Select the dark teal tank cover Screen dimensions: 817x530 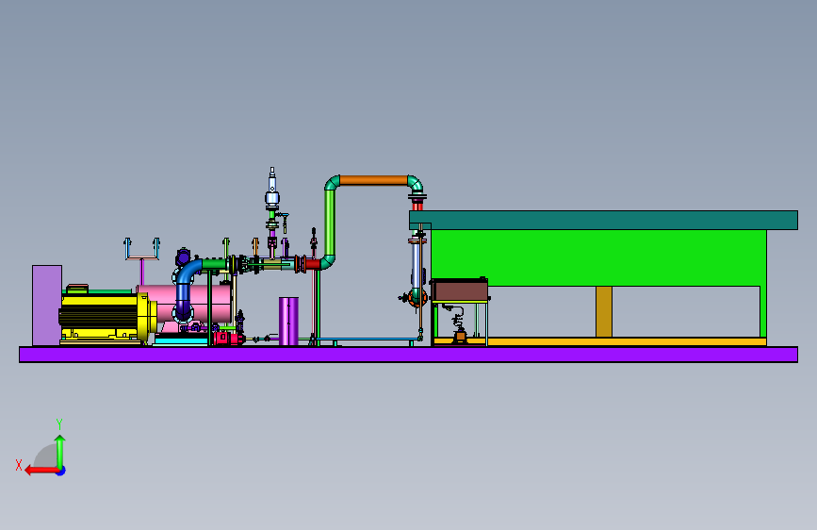603,220
